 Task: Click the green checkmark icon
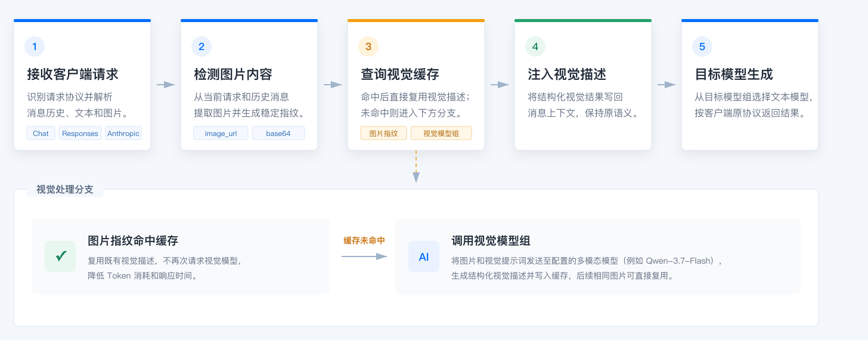tap(60, 256)
